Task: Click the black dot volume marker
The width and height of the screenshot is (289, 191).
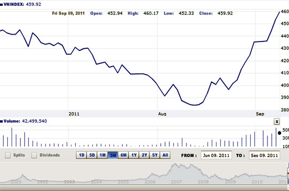Action: click(280, 133)
